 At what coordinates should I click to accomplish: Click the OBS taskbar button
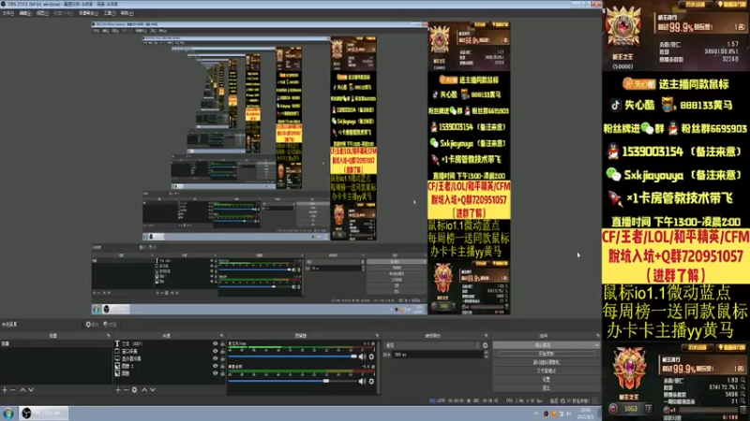pos(43,414)
